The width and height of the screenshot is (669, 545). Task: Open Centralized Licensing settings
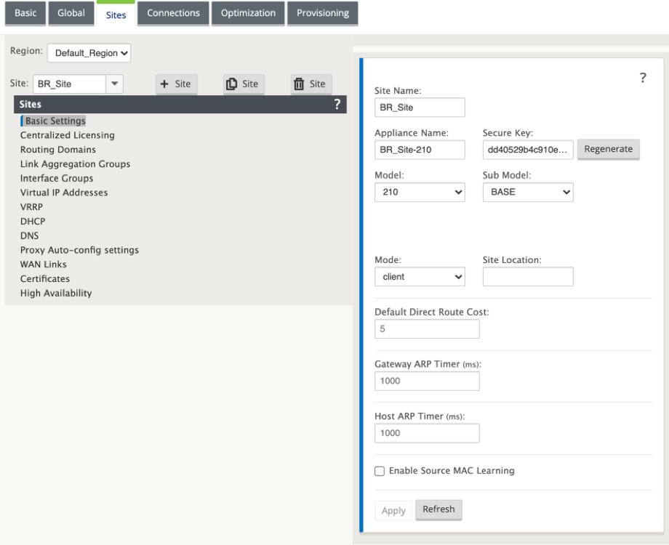[68, 135]
